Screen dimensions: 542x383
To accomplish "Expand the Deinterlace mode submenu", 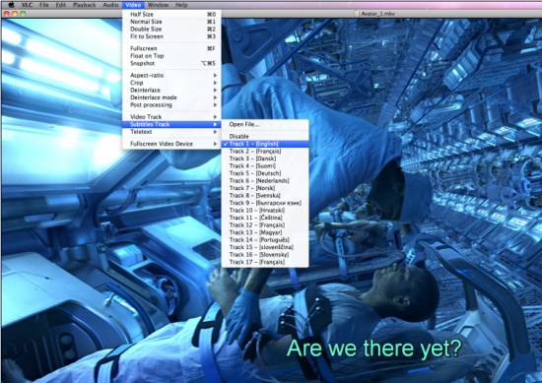I will tap(171, 97).
